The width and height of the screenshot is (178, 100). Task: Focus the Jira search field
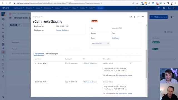(x=145, y=8)
